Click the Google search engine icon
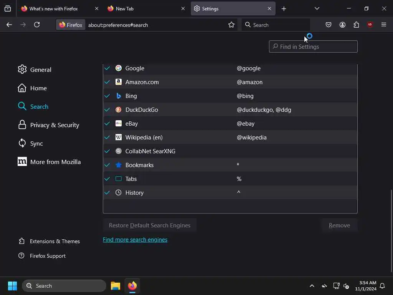Screen dimensions: 393x295 pyautogui.click(x=119, y=68)
